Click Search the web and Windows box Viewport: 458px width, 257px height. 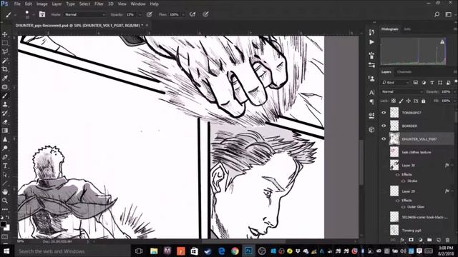(72, 251)
